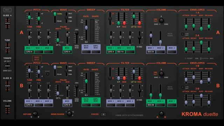Open section A volume MOD 1 EG 2A selector
The image size is (224, 126).
[x=151, y=52]
